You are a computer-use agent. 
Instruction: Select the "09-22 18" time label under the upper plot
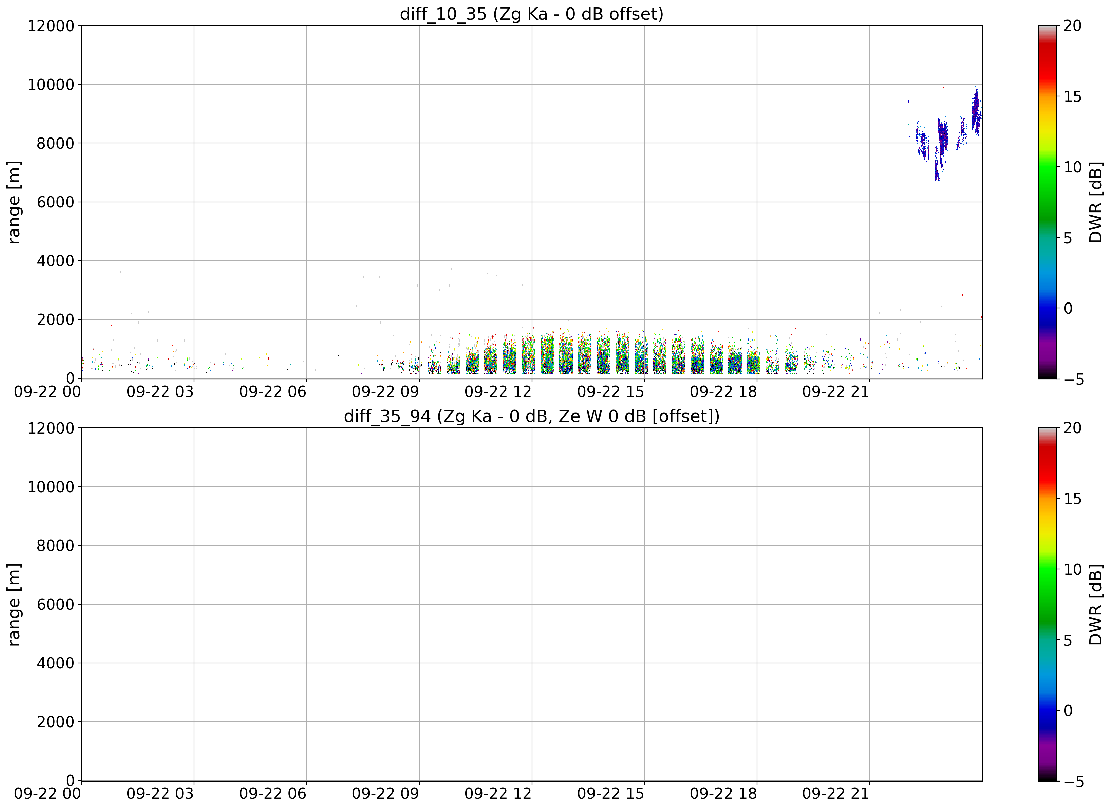[723, 391]
